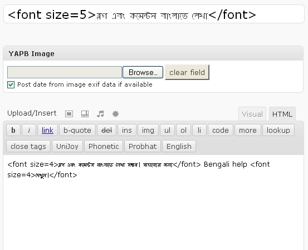Image resolution: width=308 pixels, height=250 pixels.
Task: Insert a blockquote with b-quote
Action: tap(77, 130)
